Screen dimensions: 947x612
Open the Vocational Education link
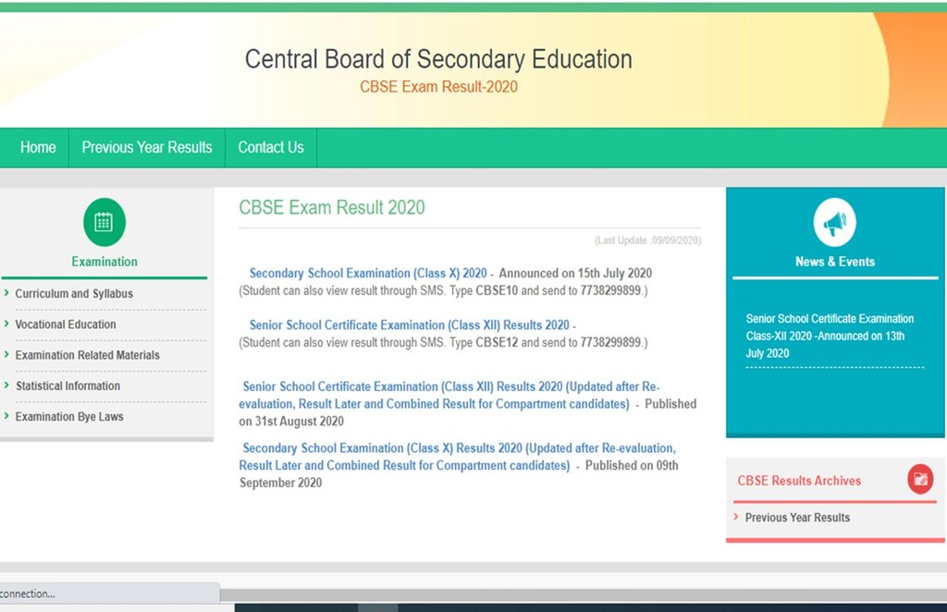coord(66,324)
